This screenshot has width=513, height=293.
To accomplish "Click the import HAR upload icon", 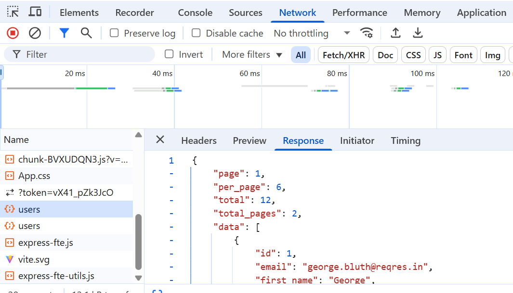I will 395,33.
